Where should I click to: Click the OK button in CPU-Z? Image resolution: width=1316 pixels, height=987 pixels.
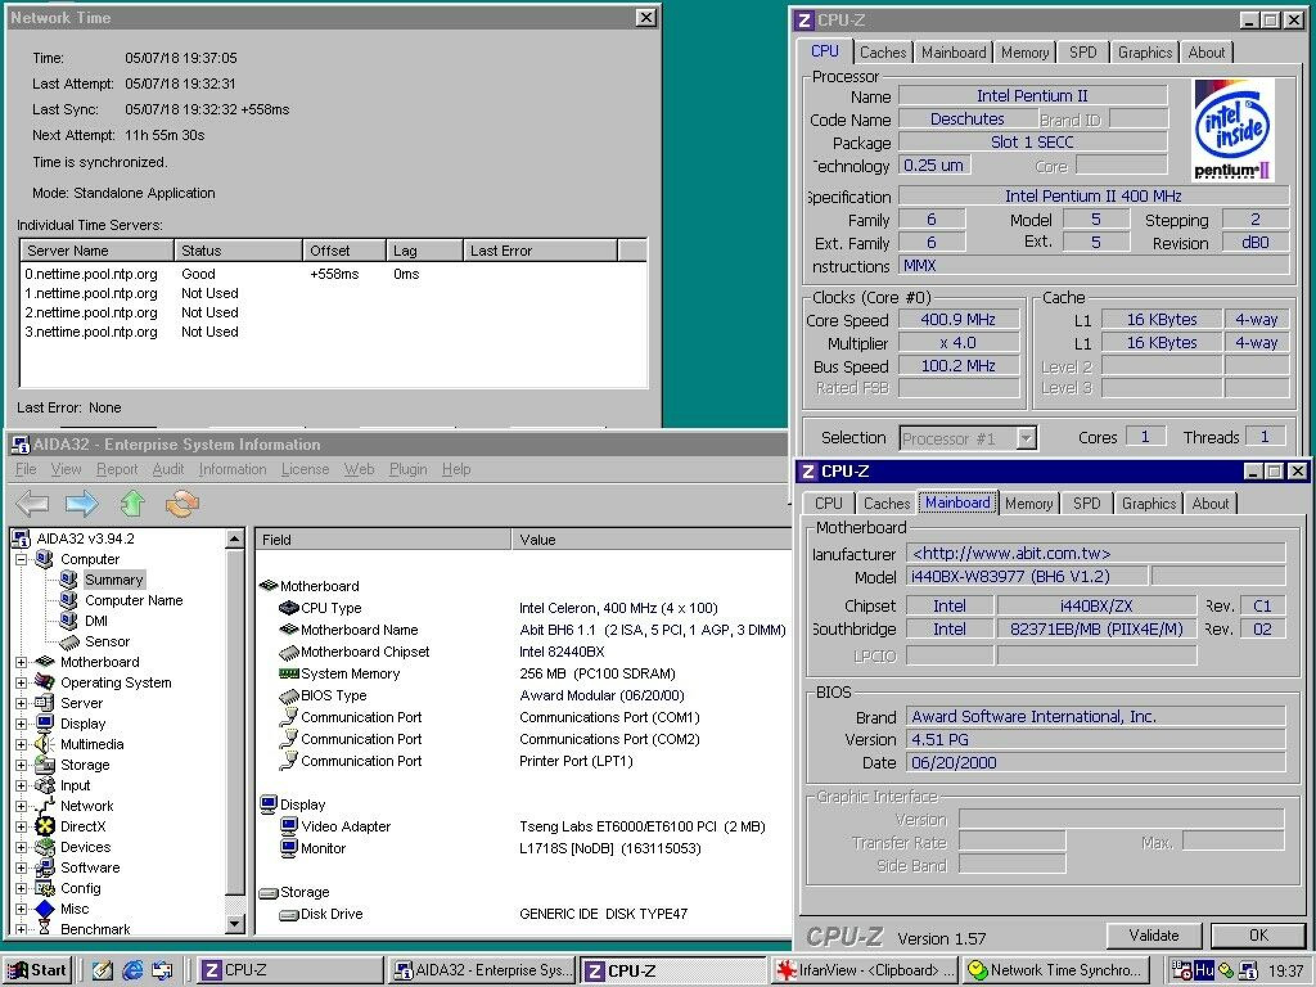point(1258,936)
